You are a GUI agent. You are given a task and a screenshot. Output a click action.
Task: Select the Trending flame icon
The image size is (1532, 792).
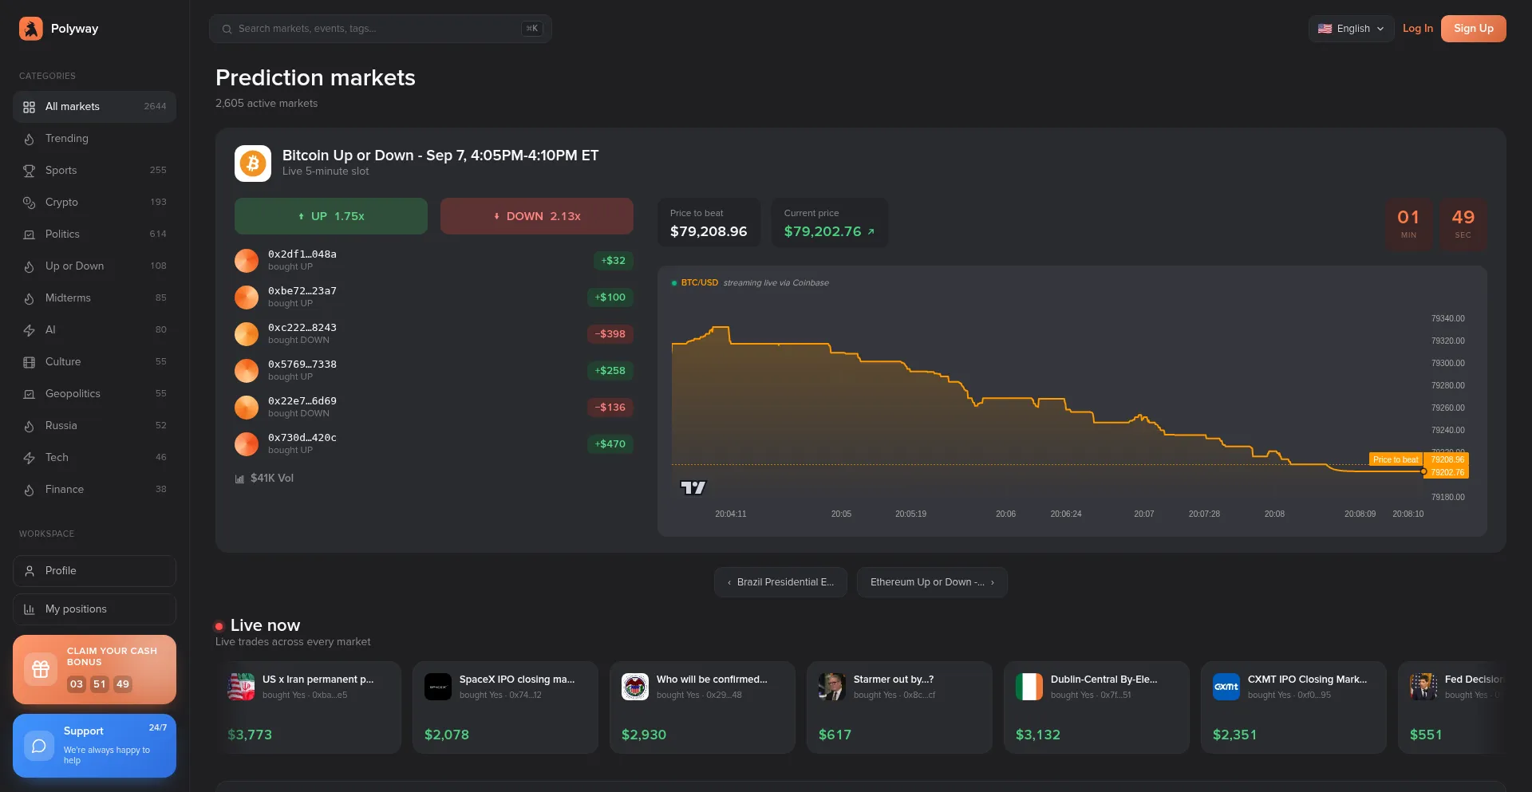(30, 139)
